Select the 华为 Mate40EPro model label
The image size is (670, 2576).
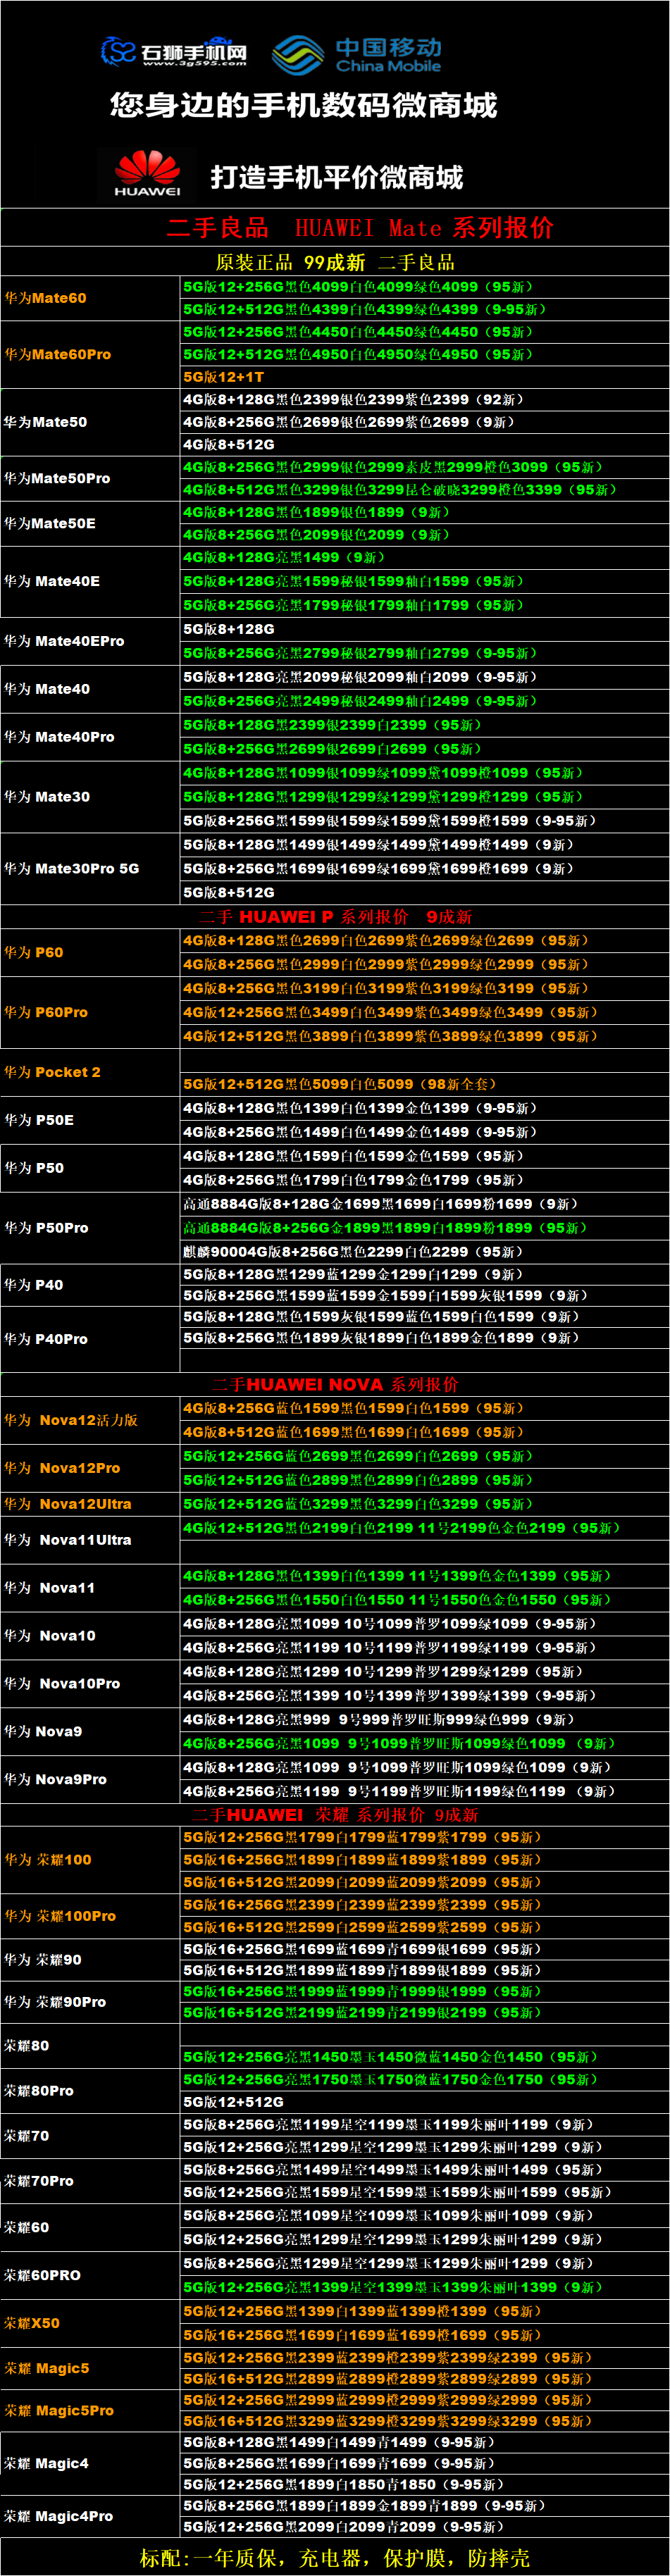click(64, 641)
